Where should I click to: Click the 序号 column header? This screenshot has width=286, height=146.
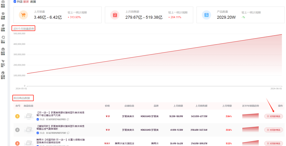(x=18, y=106)
